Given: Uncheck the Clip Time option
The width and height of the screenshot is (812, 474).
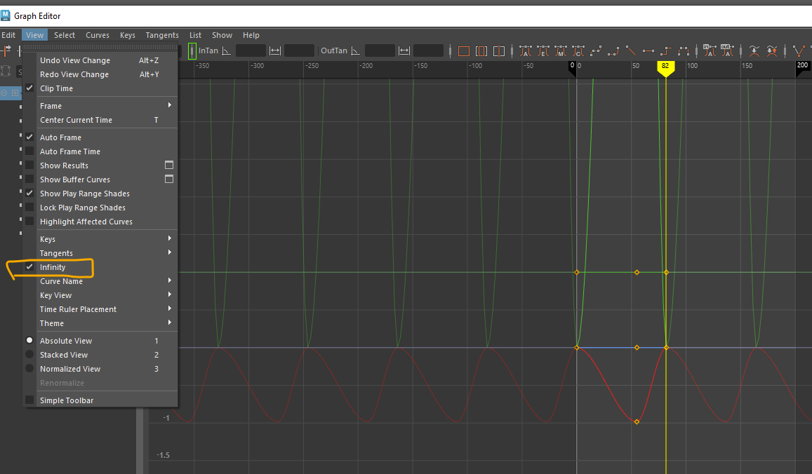Looking at the screenshot, I should [x=29, y=88].
